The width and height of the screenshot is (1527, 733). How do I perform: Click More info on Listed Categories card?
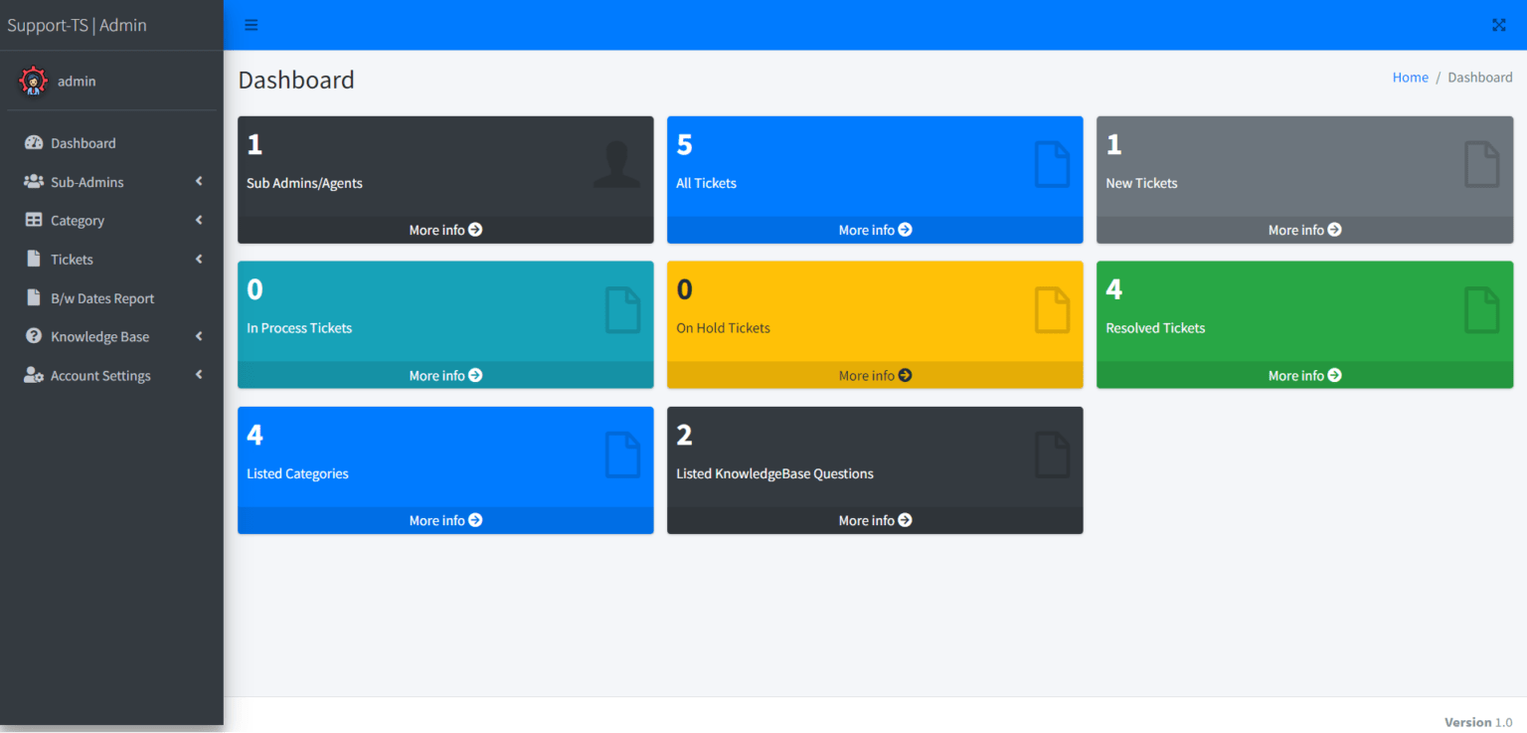444,520
